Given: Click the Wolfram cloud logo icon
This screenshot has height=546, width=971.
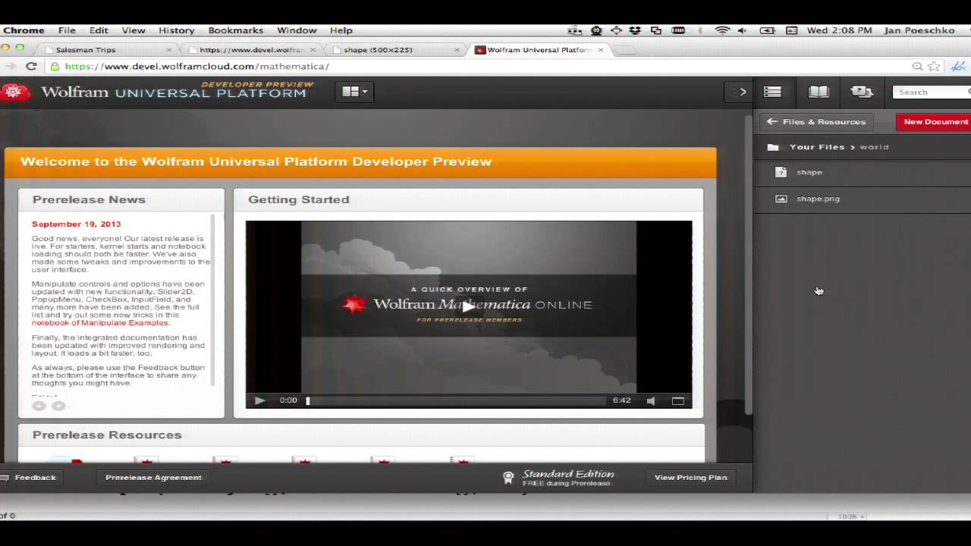Looking at the screenshot, I should pyautogui.click(x=14, y=93).
